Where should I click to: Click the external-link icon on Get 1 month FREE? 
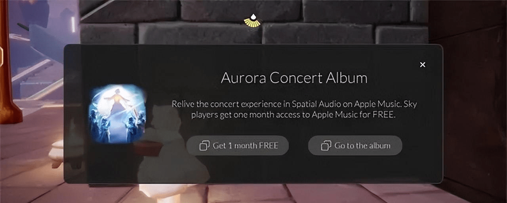(x=204, y=146)
